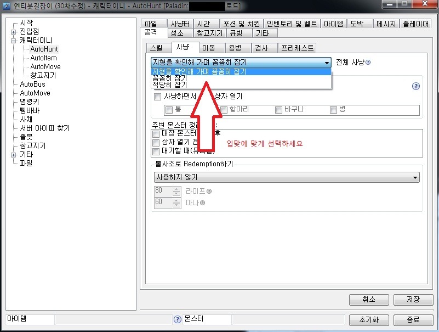
Task: Click the application icon in title bar
Action: click(x=6, y=5)
